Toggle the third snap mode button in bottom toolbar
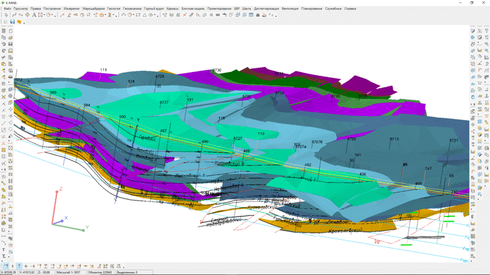 tap(19, 266)
